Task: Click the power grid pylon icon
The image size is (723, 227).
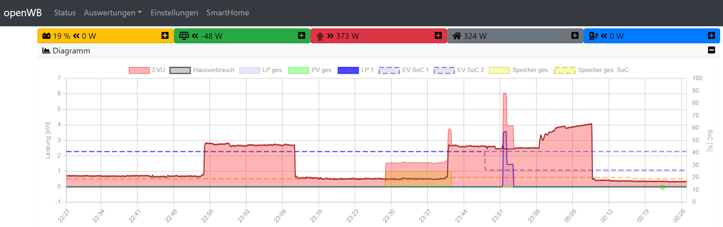Action: tap(320, 36)
